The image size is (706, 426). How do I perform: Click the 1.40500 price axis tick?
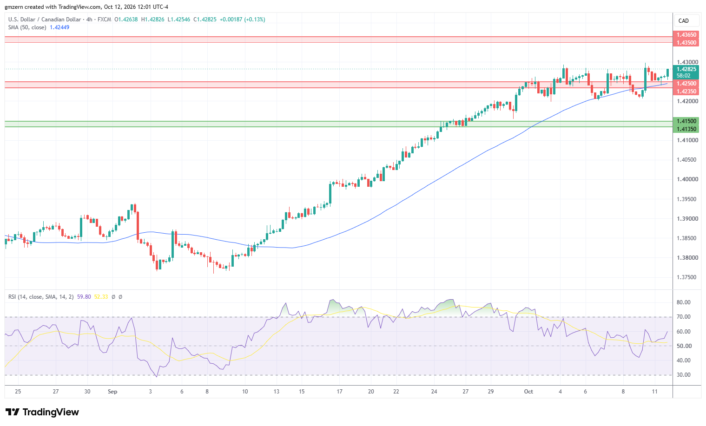click(687, 160)
